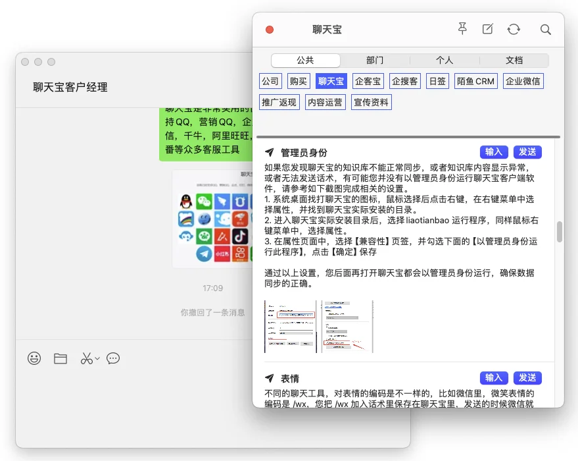This screenshot has height=461, width=578.
Task: Click paper-plane icon beside 表情
Action: pos(270,378)
